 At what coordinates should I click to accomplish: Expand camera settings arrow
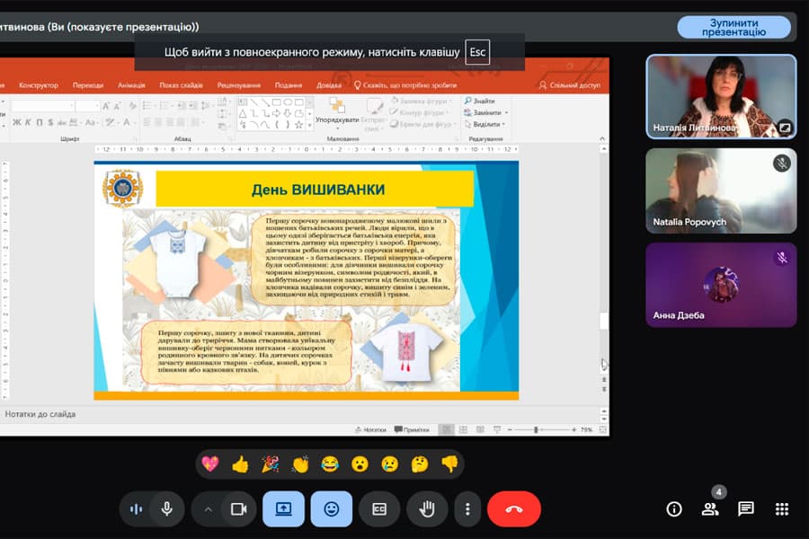click(x=208, y=509)
